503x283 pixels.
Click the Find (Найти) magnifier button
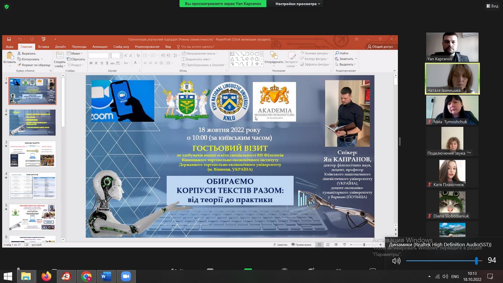click(342, 53)
